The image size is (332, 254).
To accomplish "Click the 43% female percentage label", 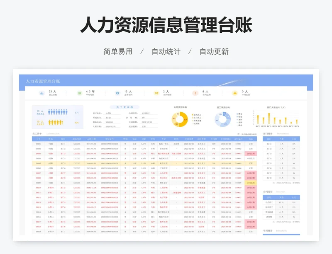I will point(77,123).
